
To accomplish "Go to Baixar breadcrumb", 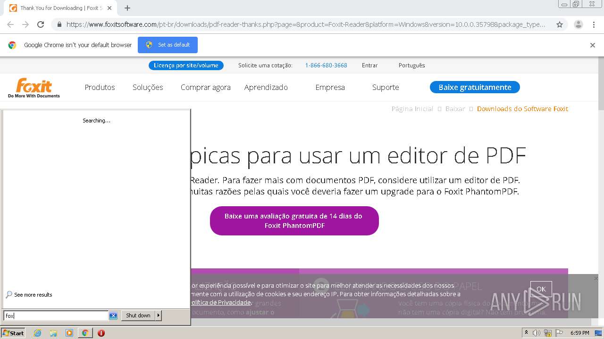I will click(x=455, y=109).
